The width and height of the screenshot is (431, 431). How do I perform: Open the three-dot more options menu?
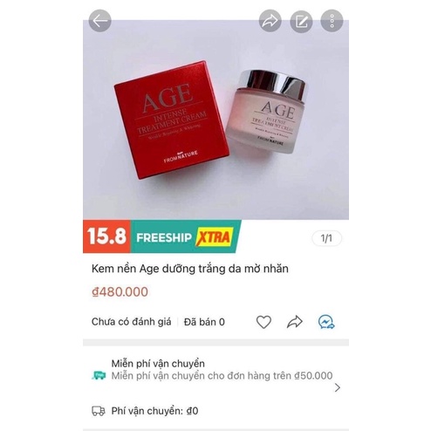(332, 21)
